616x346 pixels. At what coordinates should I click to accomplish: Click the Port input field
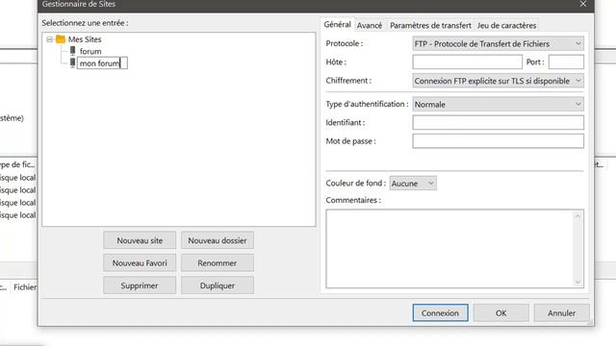(x=566, y=62)
